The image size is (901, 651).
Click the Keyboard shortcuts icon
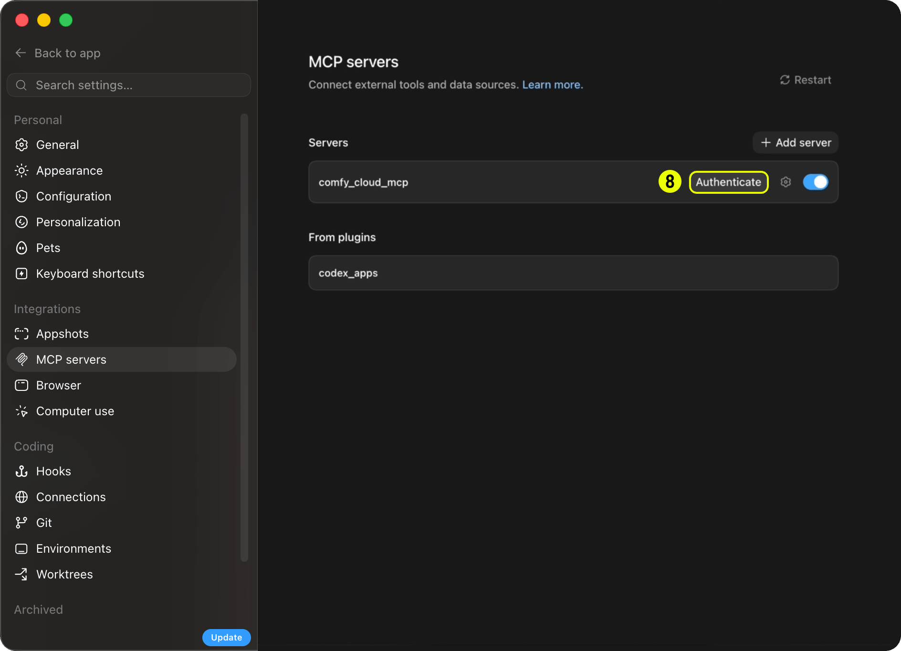tap(21, 273)
